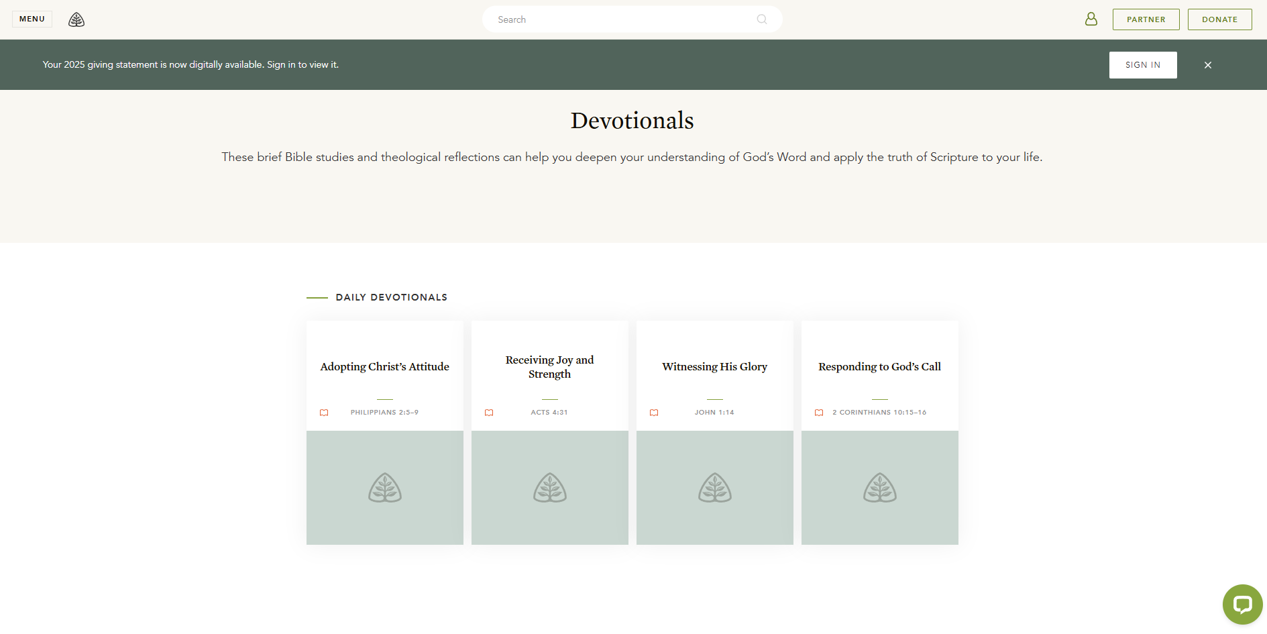Click the Ligonier leaf logo in header
The height and width of the screenshot is (634, 1267).
(x=76, y=19)
